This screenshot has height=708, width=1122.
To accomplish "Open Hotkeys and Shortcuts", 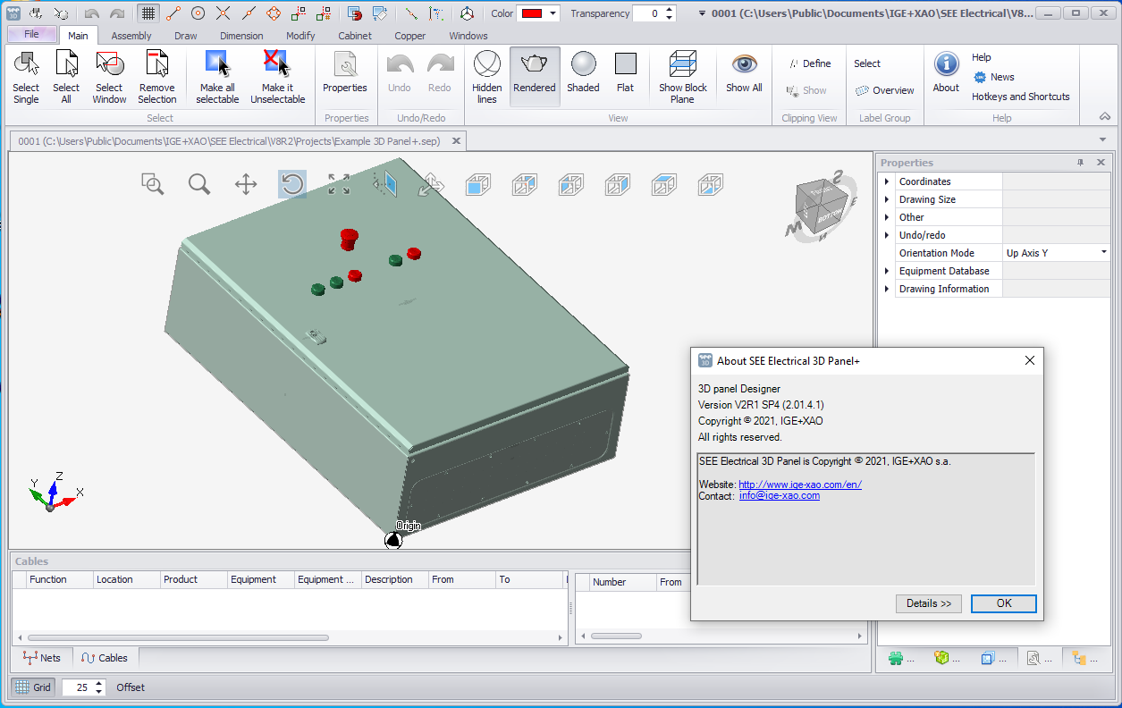I will point(1021,97).
